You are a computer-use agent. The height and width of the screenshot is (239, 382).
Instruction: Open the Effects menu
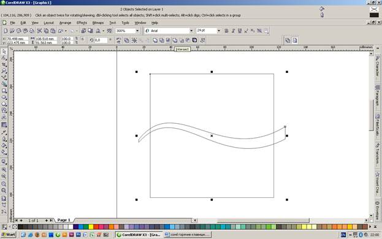pyautogui.click(x=82, y=23)
